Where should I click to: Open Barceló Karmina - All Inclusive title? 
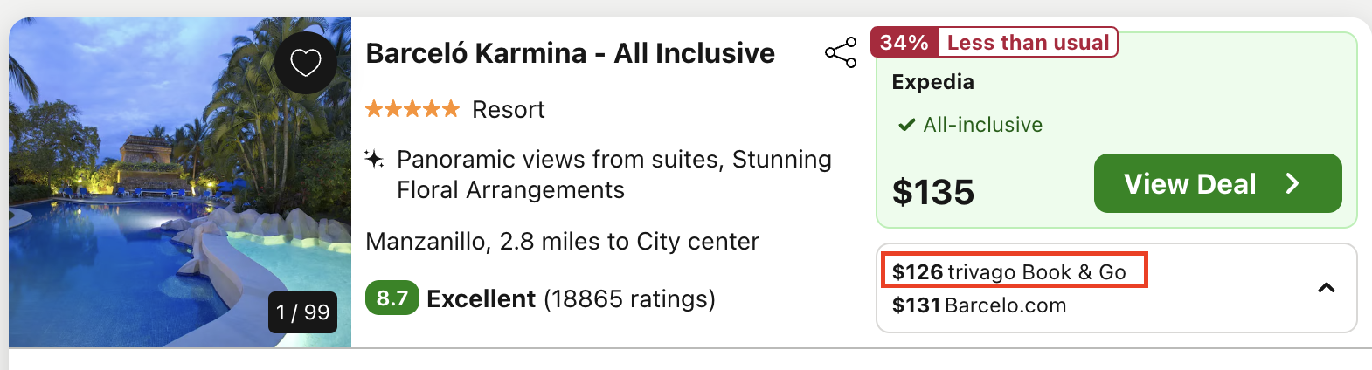[x=570, y=53]
